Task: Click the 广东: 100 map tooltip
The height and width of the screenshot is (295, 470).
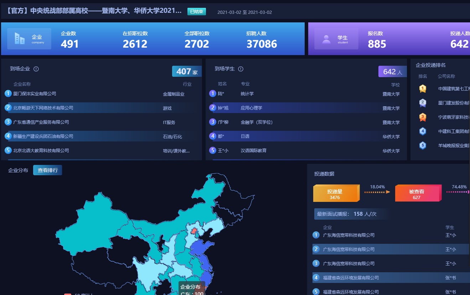Action: coord(192,288)
